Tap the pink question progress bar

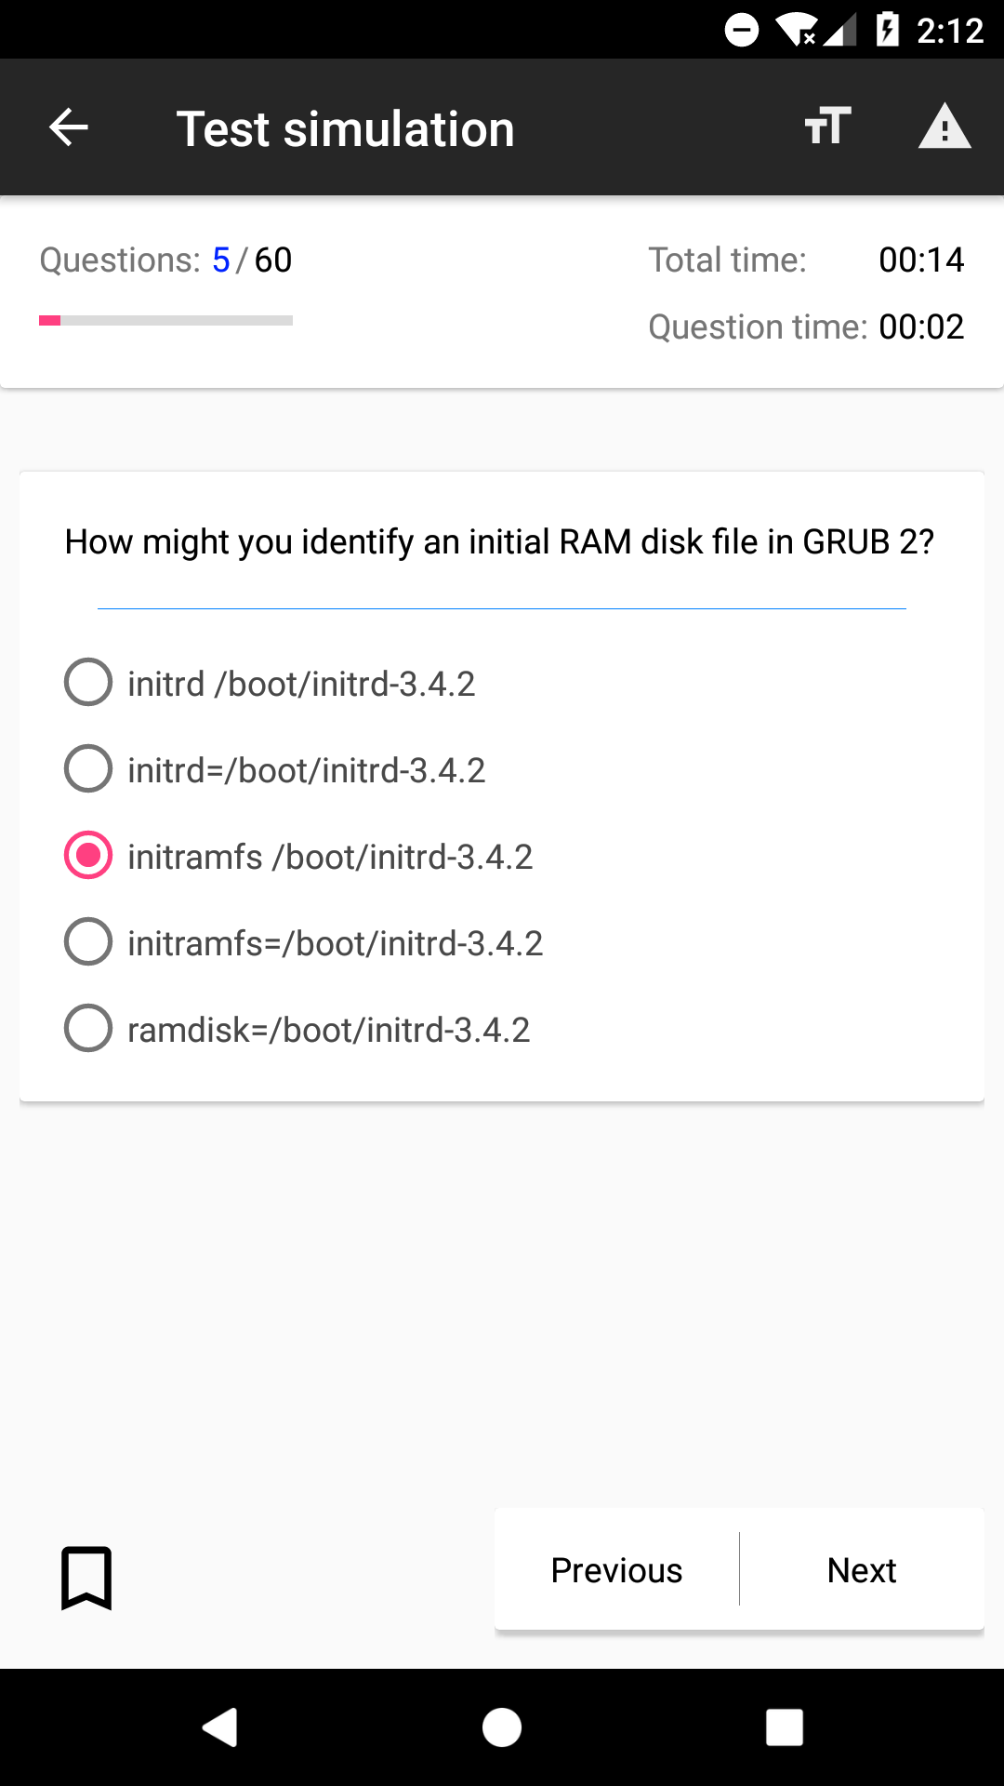(165, 320)
